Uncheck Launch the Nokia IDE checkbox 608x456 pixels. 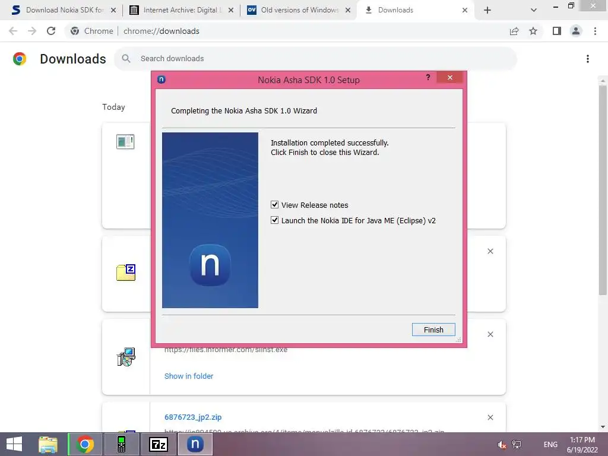(x=274, y=220)
